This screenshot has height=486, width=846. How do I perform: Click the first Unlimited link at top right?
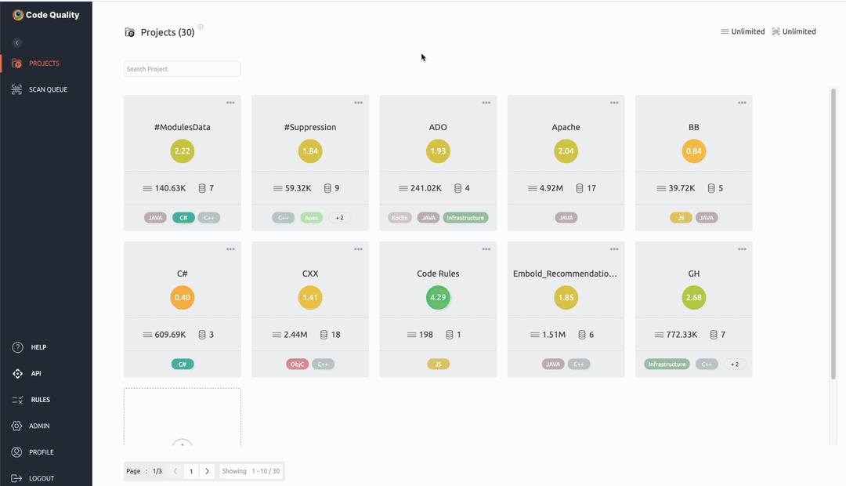point(743,31)
